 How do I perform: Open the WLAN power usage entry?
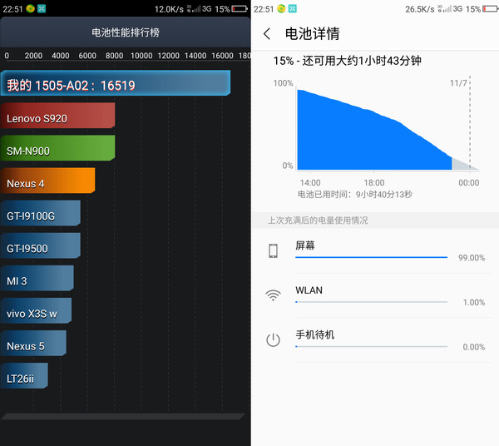376,295
